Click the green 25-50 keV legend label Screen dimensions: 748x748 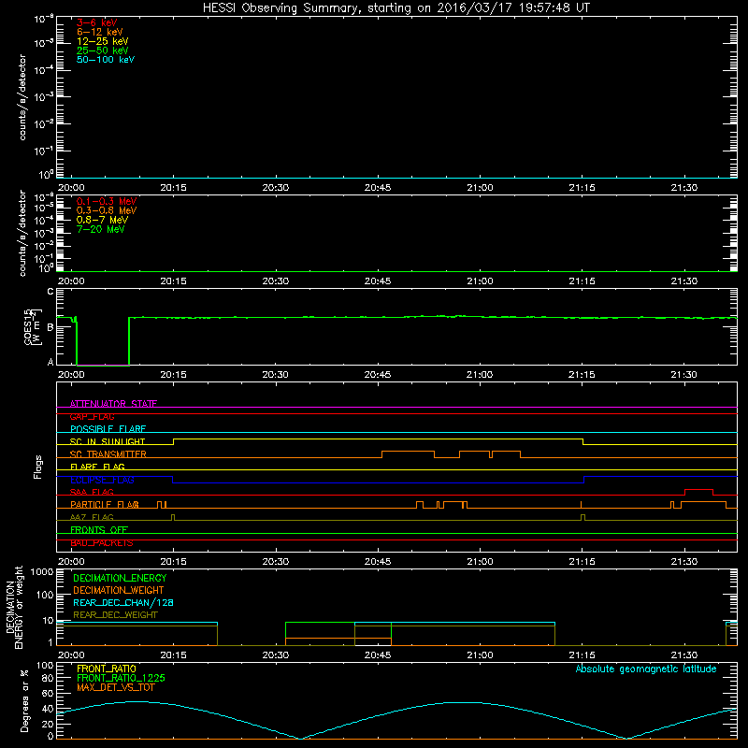click(x=103, y=50)
